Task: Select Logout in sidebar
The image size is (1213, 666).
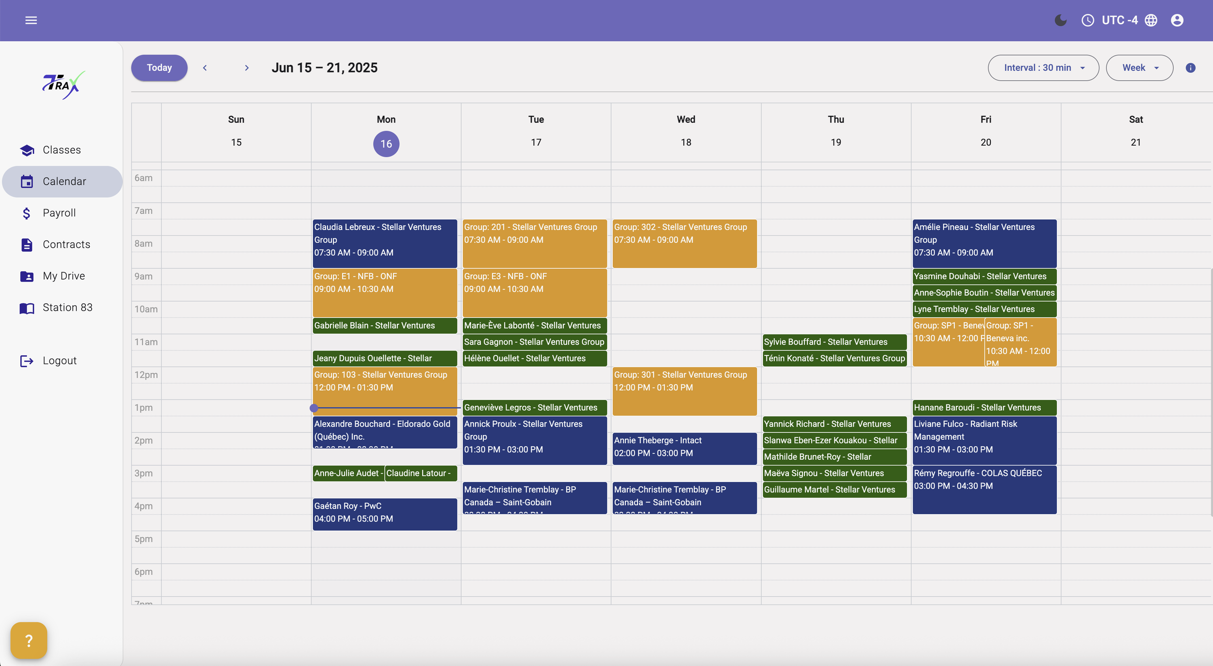Action: (x=62, y=361)
